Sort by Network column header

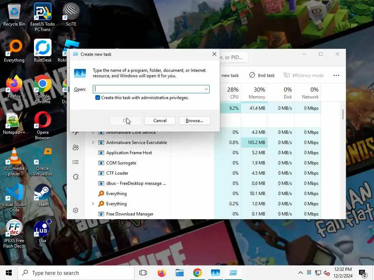click(x=308, y=92)
